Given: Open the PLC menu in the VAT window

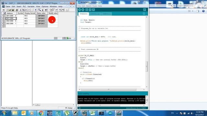Looking at the screenshot, I should [25, 6].
